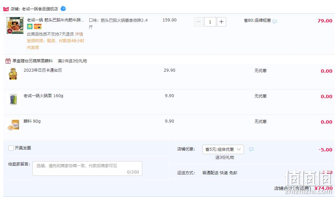Select the 发货时间 shipping time notice

click(56, 44)
